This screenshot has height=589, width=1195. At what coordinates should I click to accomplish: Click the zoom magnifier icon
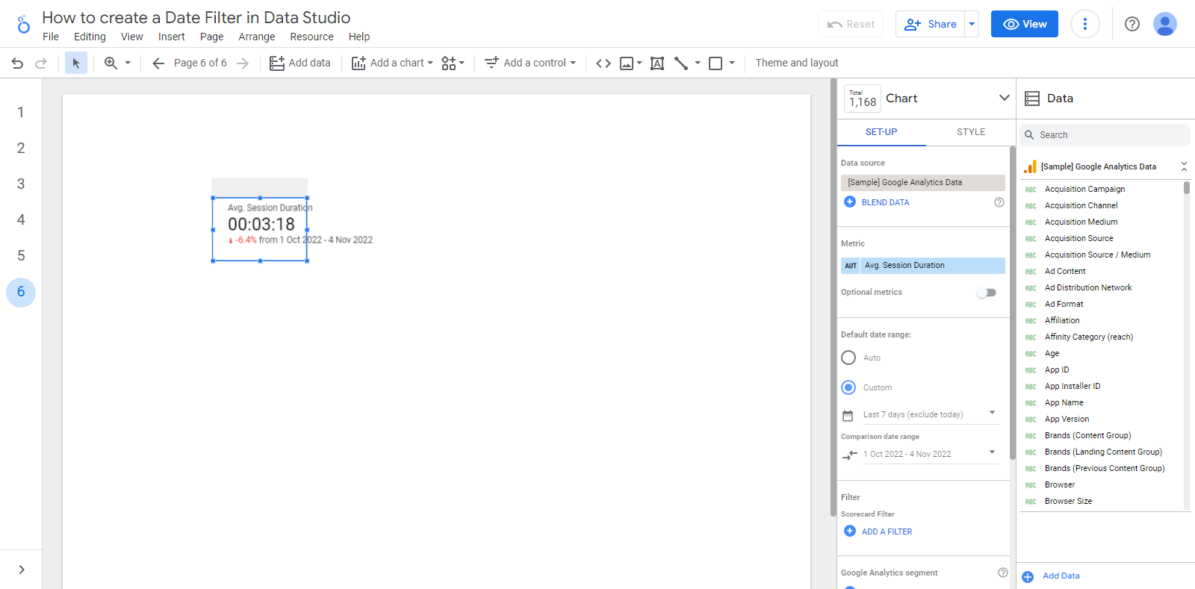[111, 63]
